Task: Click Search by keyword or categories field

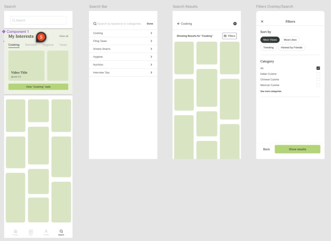Action: (x=119, y=24)
